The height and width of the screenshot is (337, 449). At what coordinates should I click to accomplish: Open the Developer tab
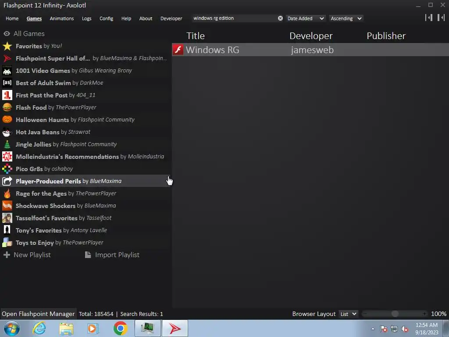point(171,18)
